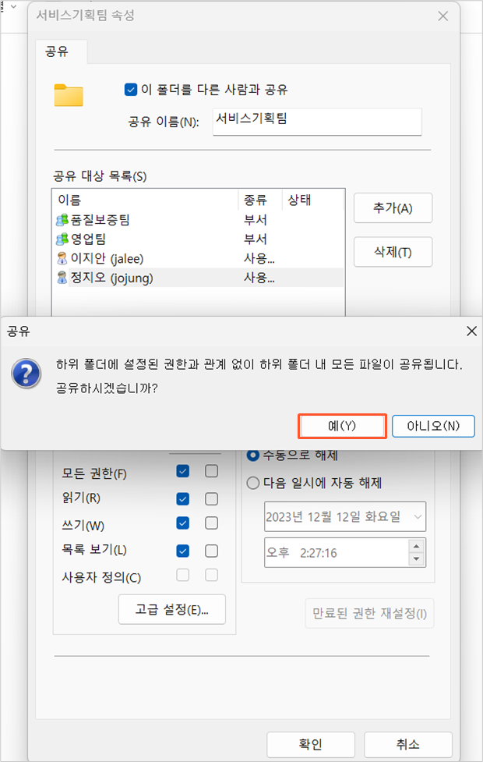Toggle the 읽기(R) allow checkbox
This screenshot has width=483, height=762.
182,499
